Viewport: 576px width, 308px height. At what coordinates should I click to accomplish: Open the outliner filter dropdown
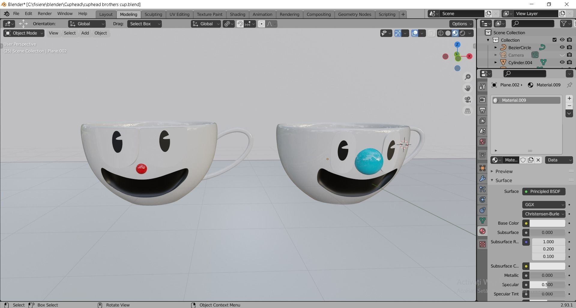click(x=566, y=23)
